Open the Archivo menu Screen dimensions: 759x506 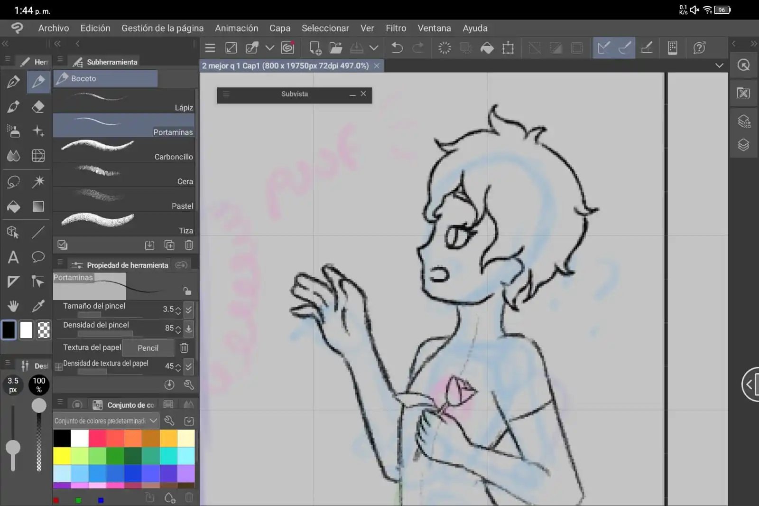(x=54, y=28)
